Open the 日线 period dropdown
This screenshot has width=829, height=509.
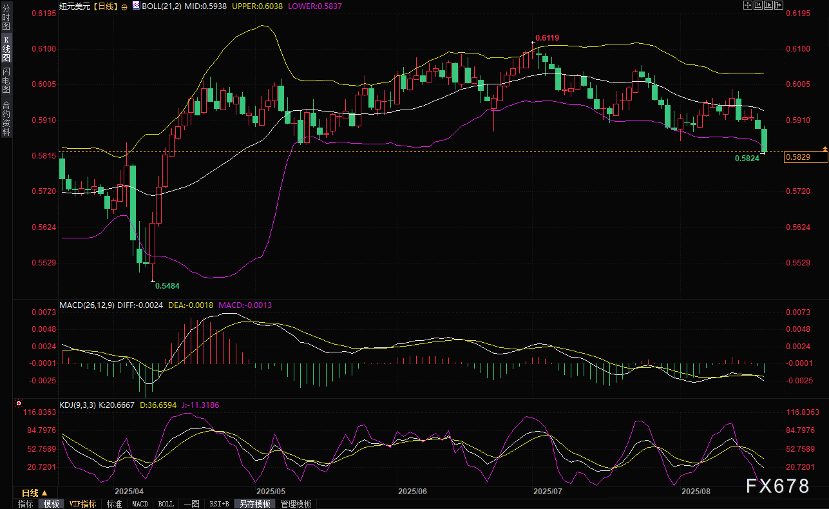30,492
